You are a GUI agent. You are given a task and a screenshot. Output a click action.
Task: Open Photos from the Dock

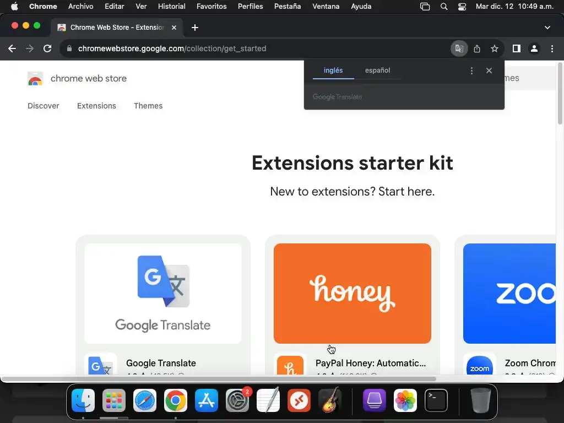point(405,400)
